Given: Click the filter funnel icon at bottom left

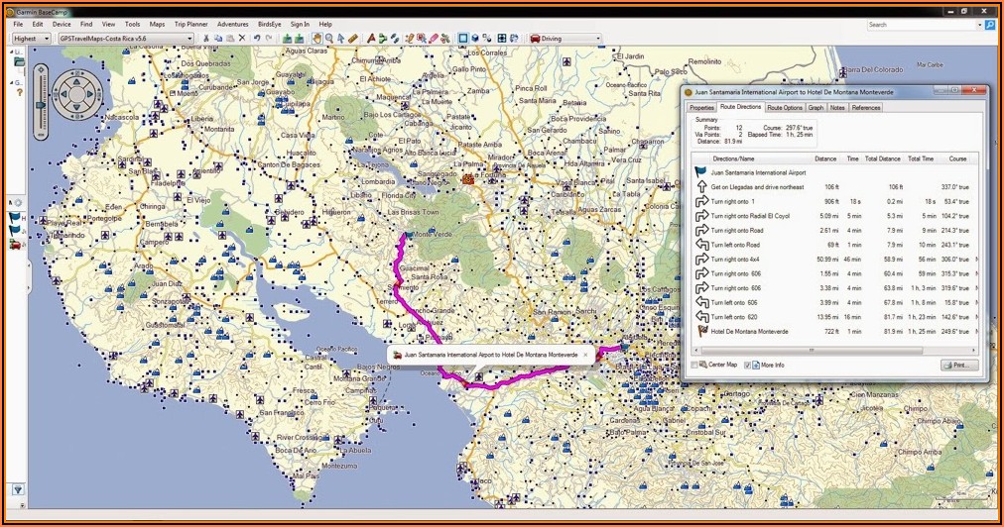Looking at the screenshot, I should pos(17,489).
